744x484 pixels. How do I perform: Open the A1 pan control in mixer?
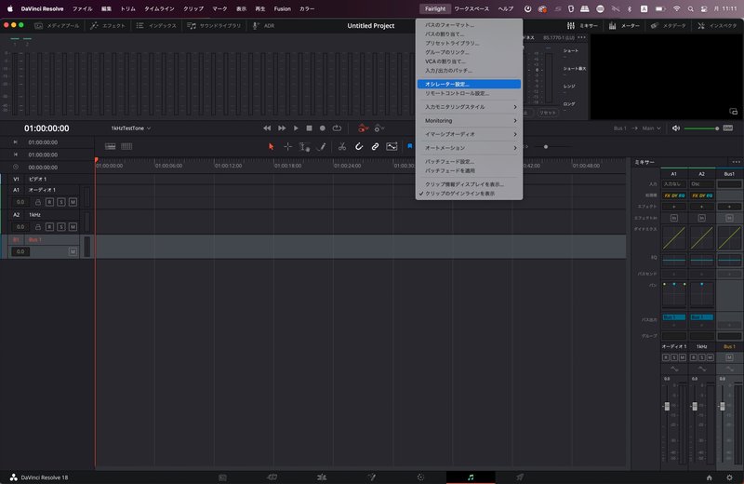673,295
